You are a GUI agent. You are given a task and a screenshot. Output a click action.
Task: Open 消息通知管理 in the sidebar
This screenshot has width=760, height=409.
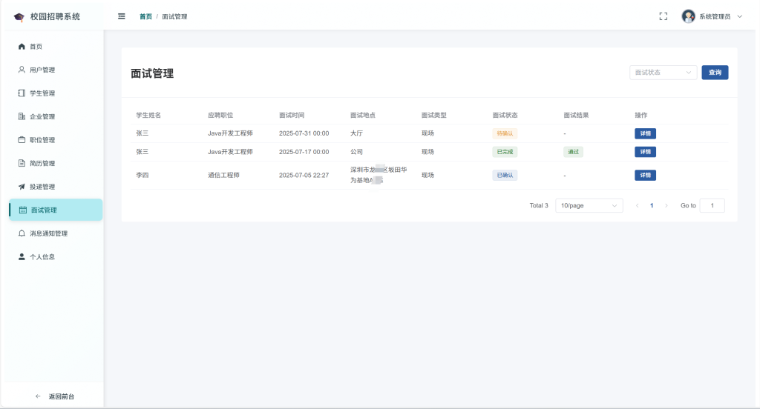(x=56, y=233)
